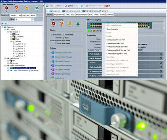Click Internal Fabric Manager action
The image size is (167, 140).
(63, 57)
